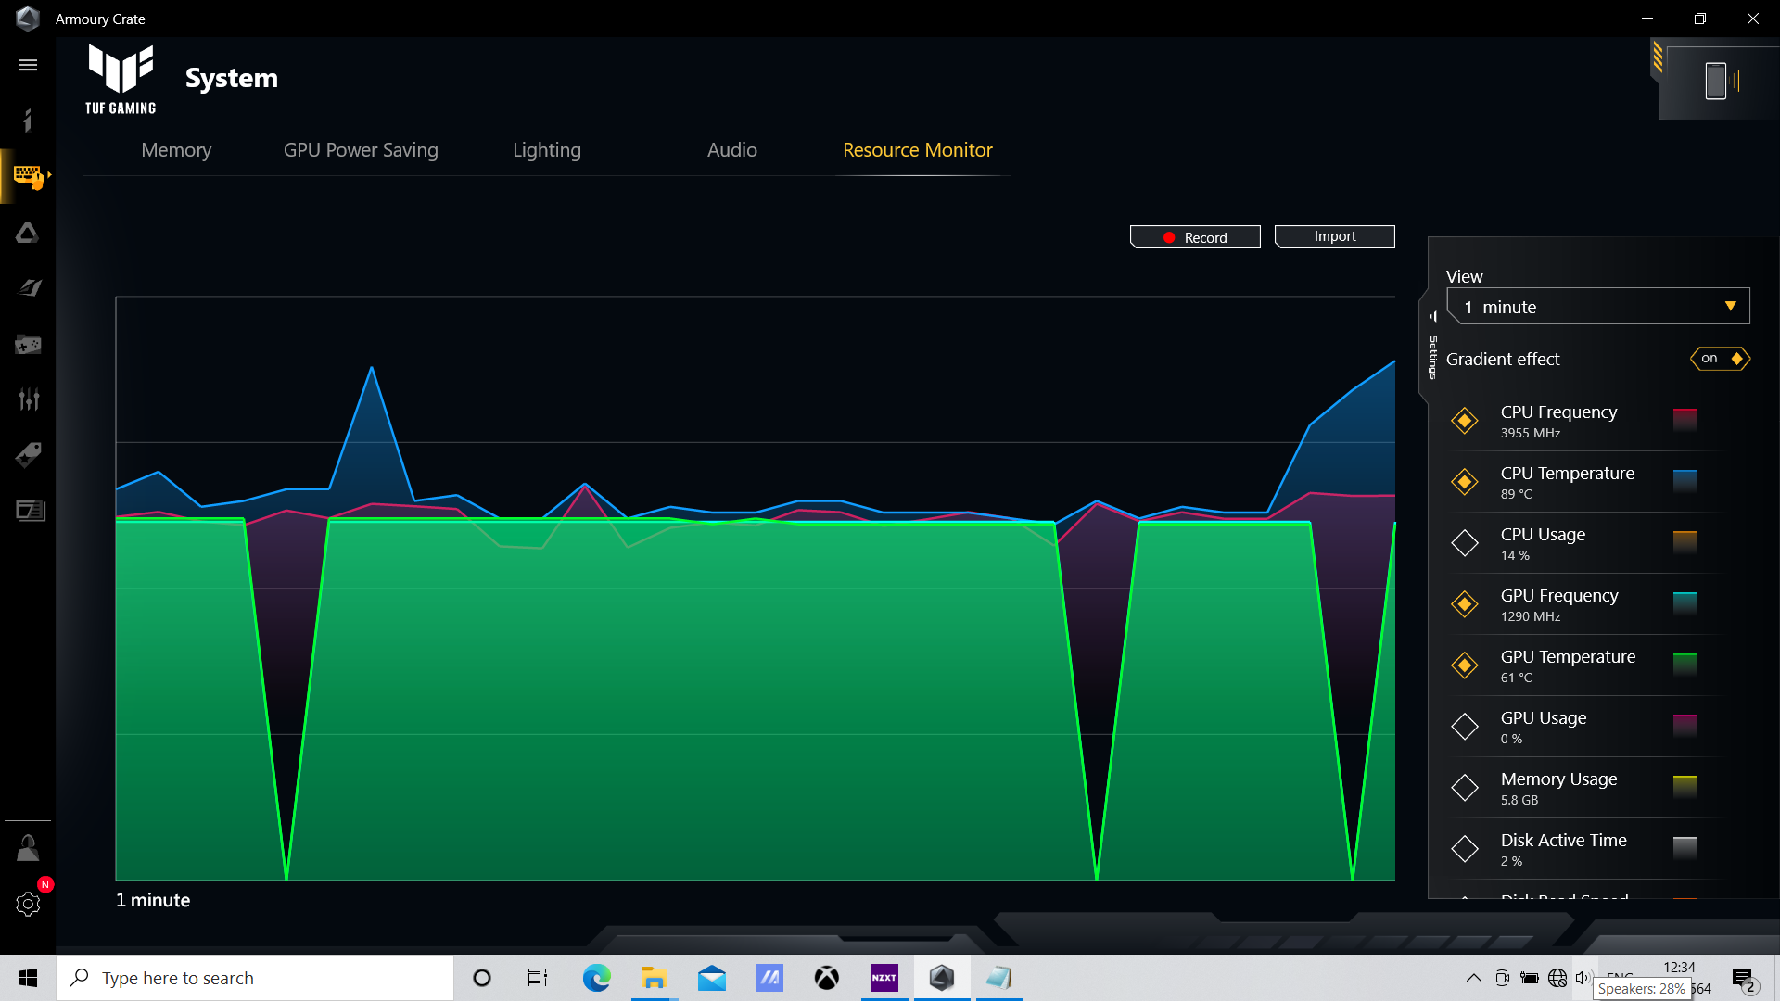Viewport: 1780px width, 1001px height.
Task: Open Aura Sync triangle icon in the sidebar
Action: click(28, 233)
